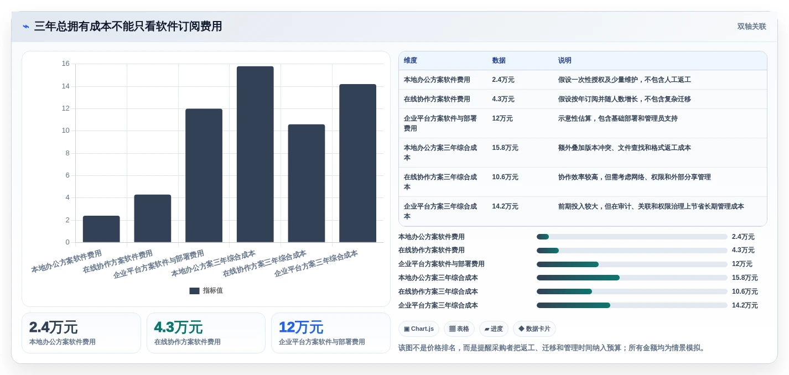Click the progress value 15.8万元

745,278
